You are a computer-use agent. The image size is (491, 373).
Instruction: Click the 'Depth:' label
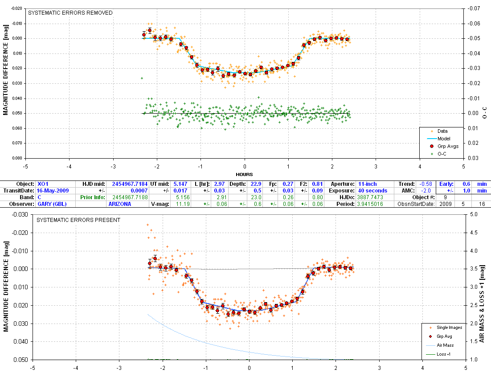[238, 184]
